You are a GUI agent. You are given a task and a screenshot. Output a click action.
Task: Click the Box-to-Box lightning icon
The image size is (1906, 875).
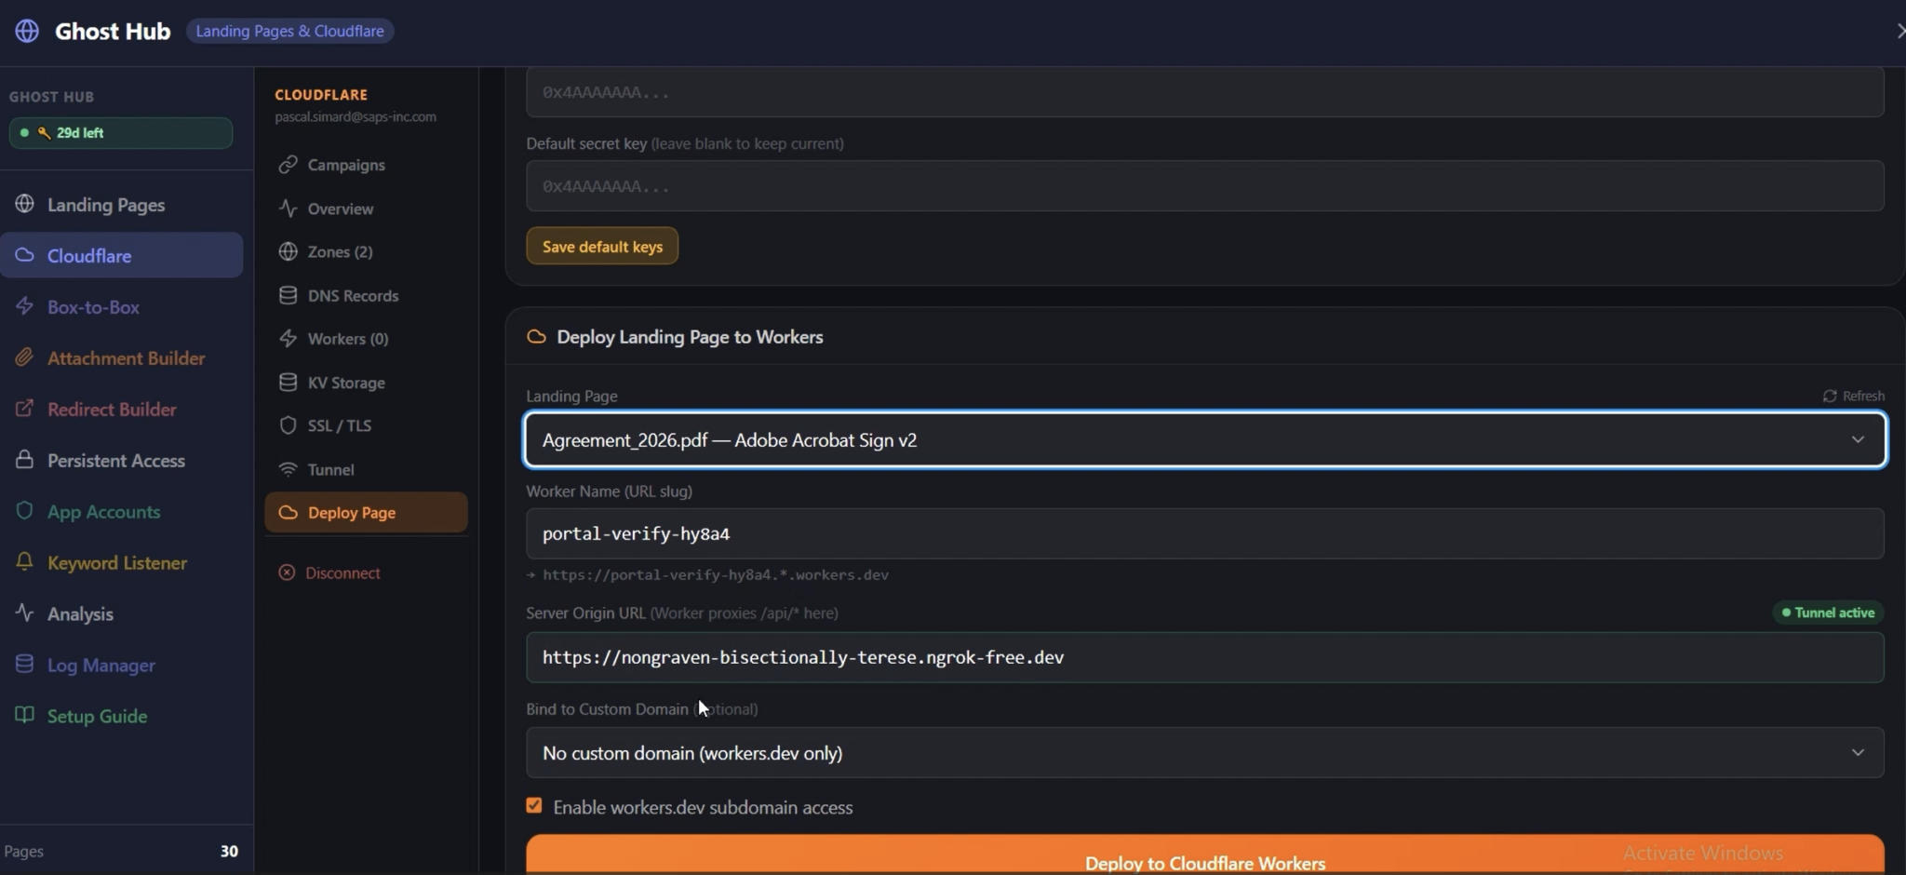coord(25,306)
